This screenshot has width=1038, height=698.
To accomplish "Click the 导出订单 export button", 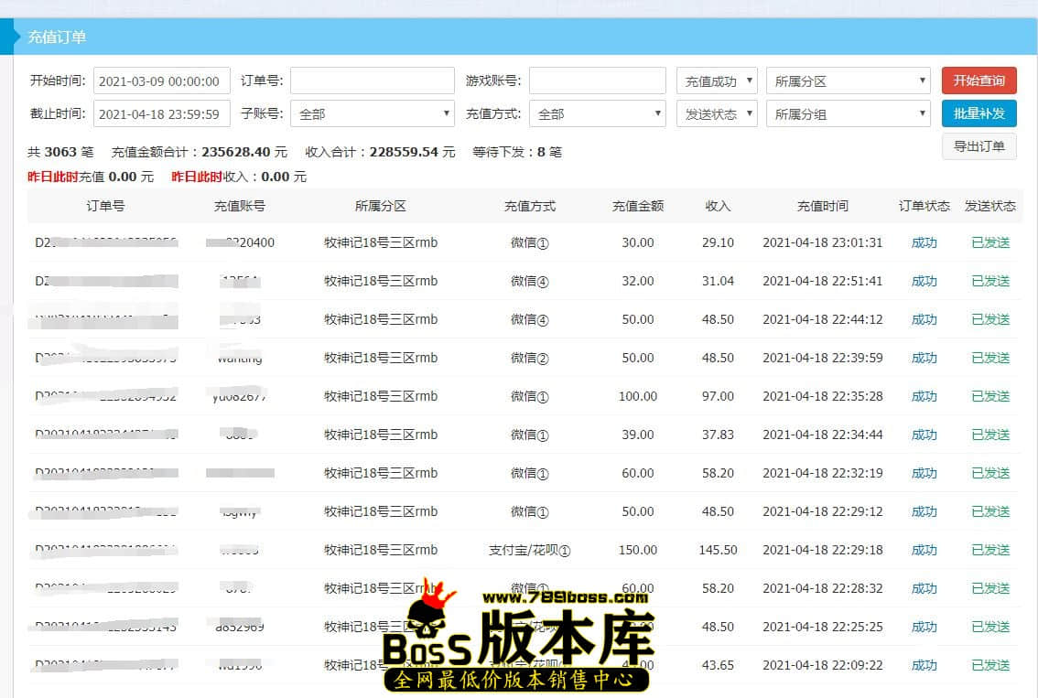I will 979,146.
